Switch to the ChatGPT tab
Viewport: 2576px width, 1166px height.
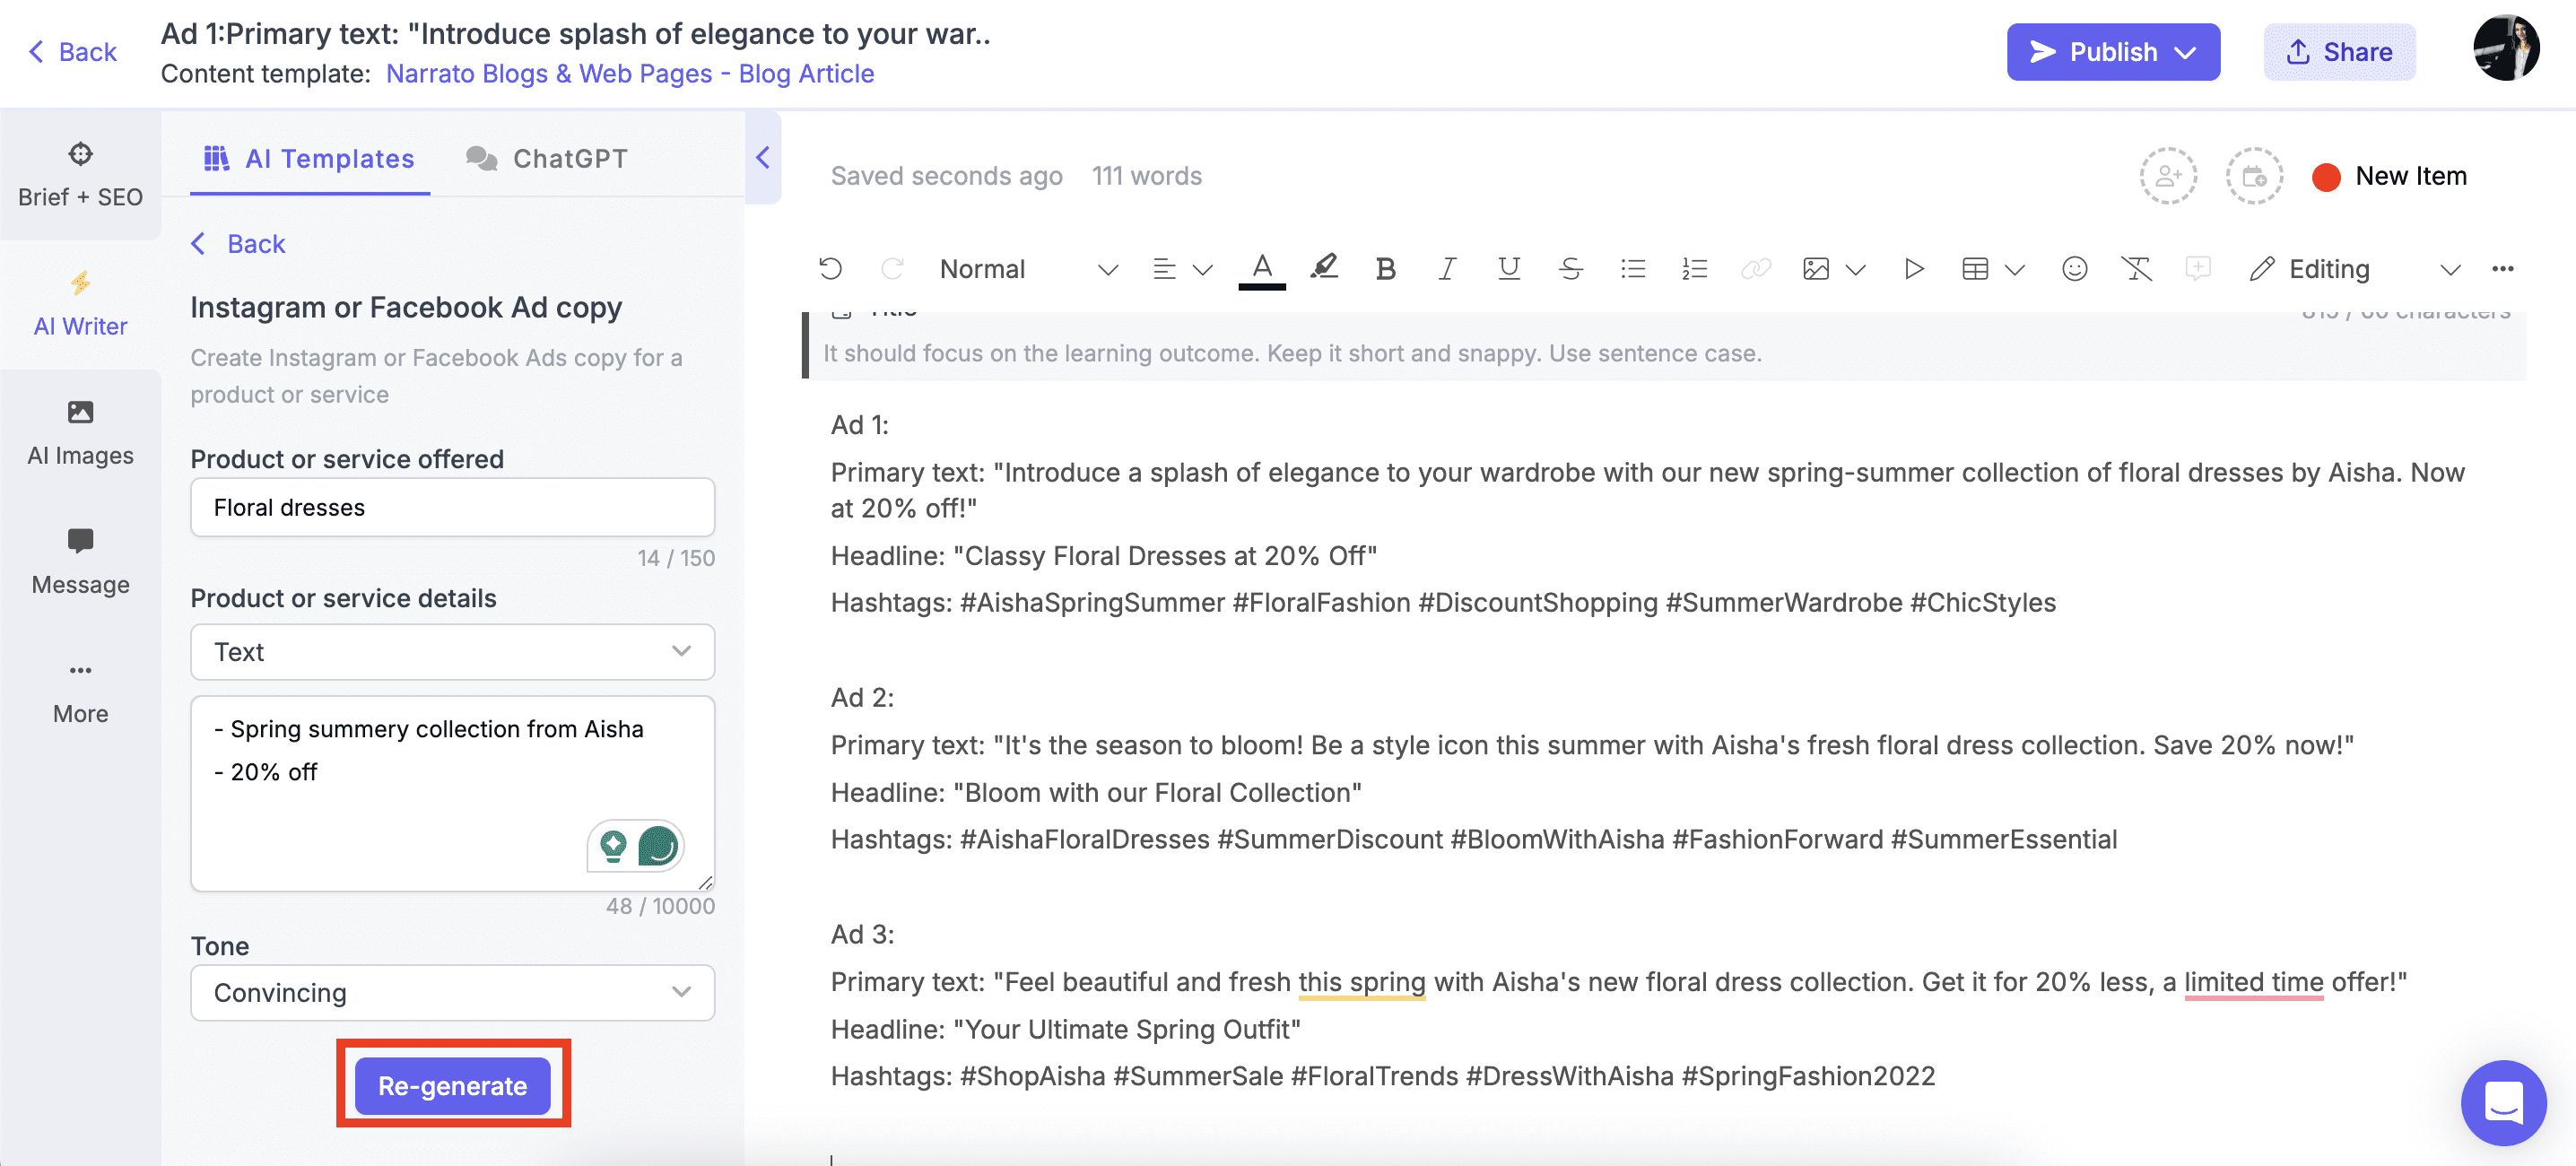point(567,158)
